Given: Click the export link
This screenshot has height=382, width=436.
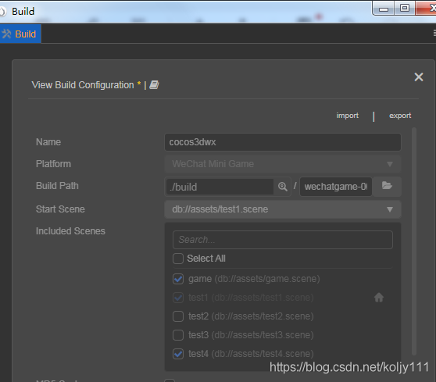Looking at the screenshot, I should point(400,116).
